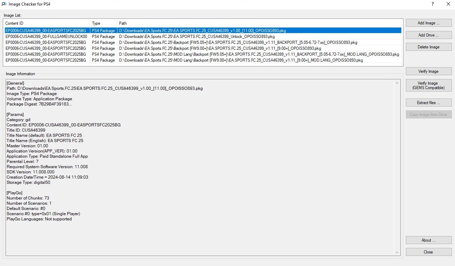This screenshot has width=455, height=266.
Task: Click the Close button at bottom right
Action: (x=429, y=252)
